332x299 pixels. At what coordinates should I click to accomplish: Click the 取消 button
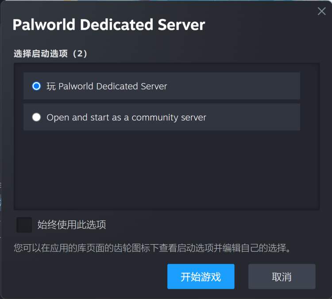pyautogui.click(x=282, y=276)
